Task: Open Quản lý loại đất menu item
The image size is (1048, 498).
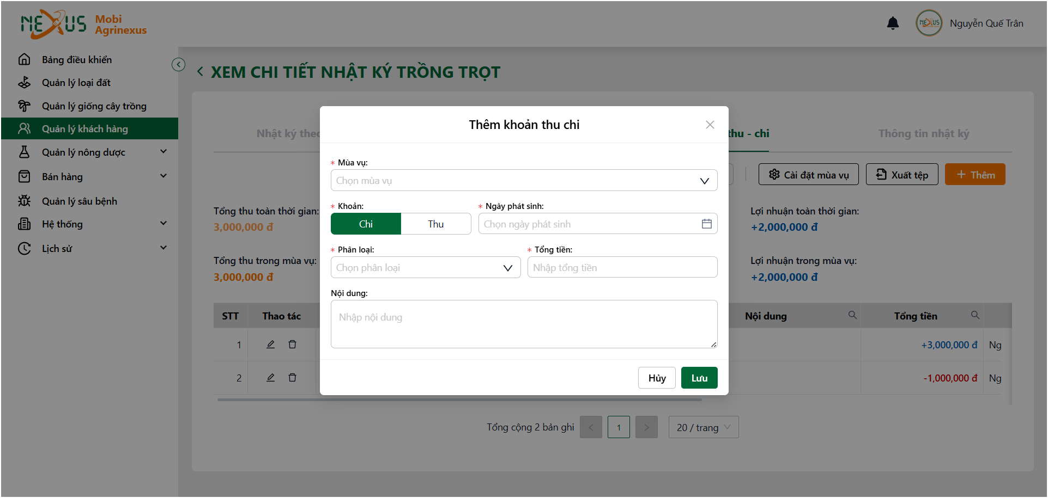Action: click(89, 83)
